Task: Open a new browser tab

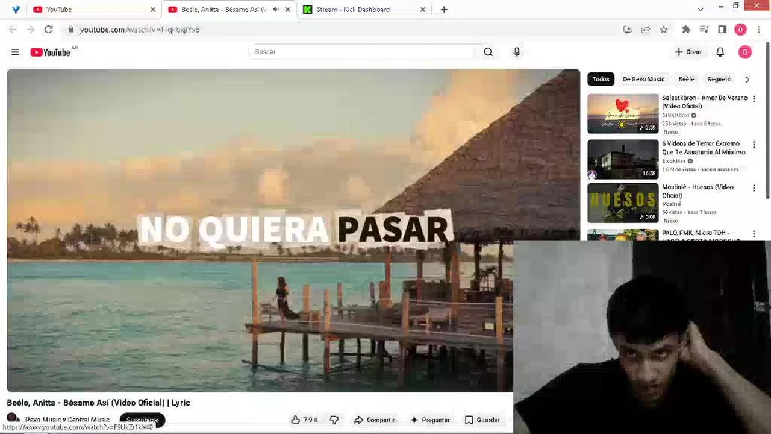Action: (x=444, y=10)
